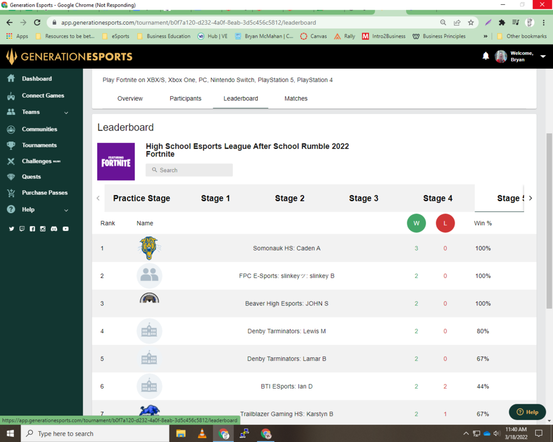Open Other bookmarks folder
553x442 pixels.
click(x=522, y=36)
